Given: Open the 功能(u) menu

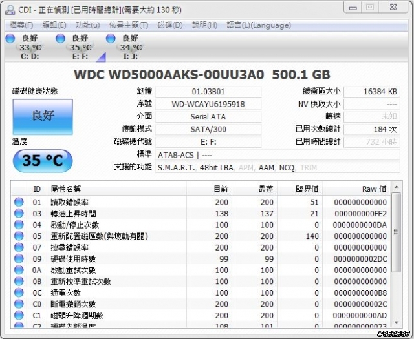Looking at the screenshot, I should click(x=88, y=25).
